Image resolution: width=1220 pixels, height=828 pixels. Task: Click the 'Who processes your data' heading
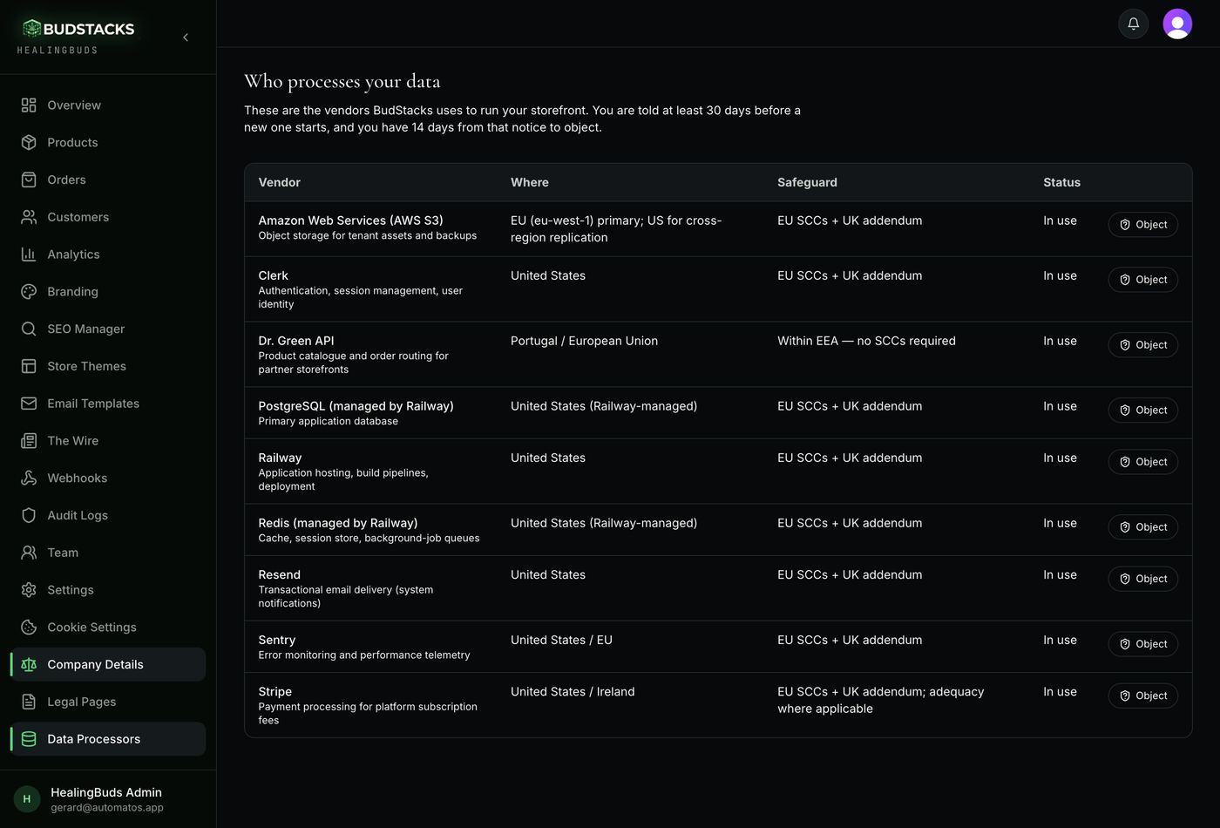pos(342,82)
